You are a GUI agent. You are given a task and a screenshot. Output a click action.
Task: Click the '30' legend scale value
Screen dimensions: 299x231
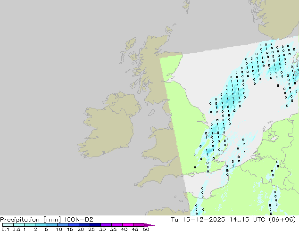pos(102,229)
